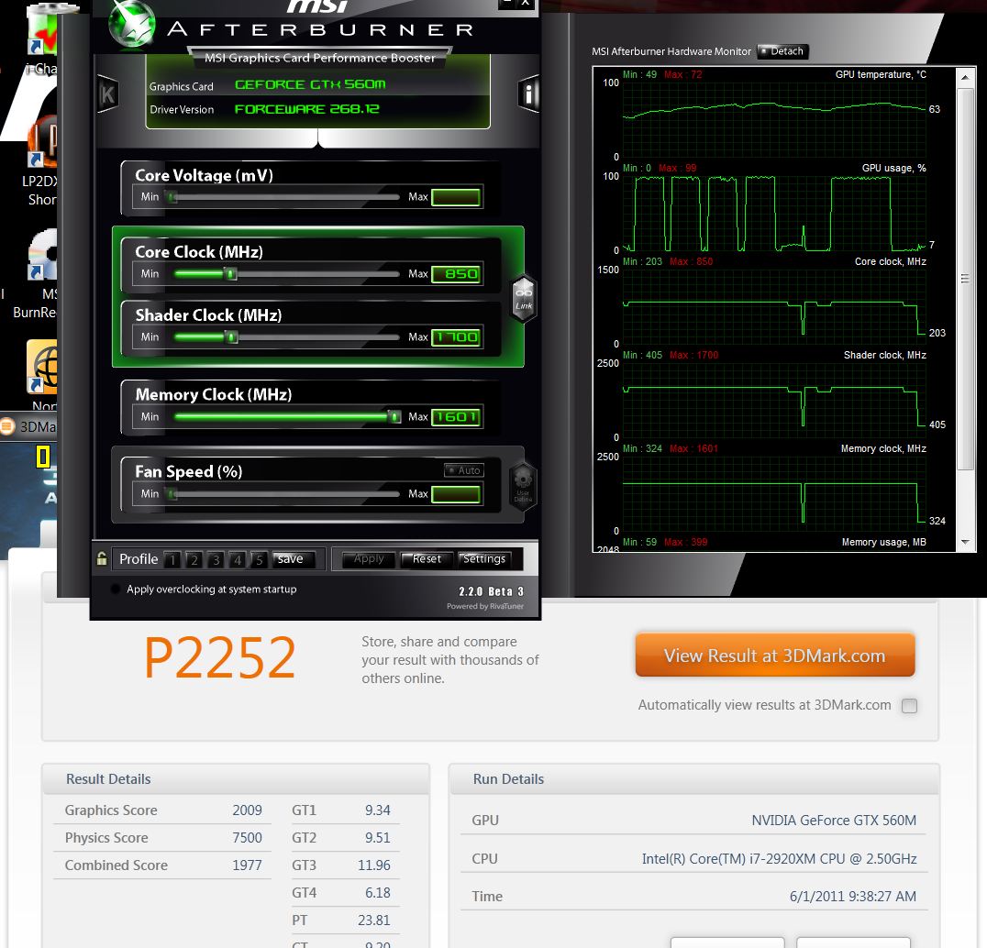Click the Memory Clock slider handle
This screenshot has width=987, height=948.
click(394, 416)
